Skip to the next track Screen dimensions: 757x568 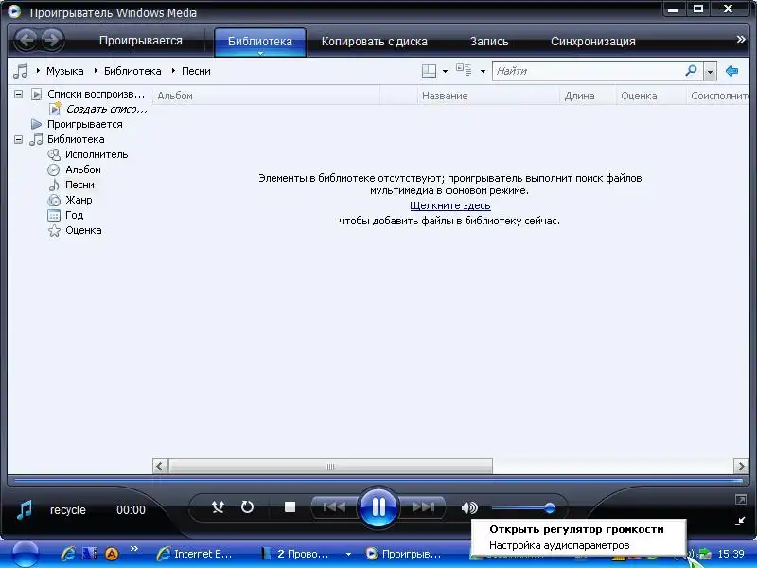coord(423,507)
